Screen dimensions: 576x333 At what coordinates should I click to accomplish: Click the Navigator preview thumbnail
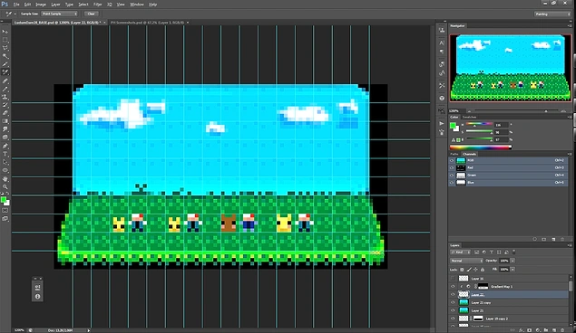(511, 68)
